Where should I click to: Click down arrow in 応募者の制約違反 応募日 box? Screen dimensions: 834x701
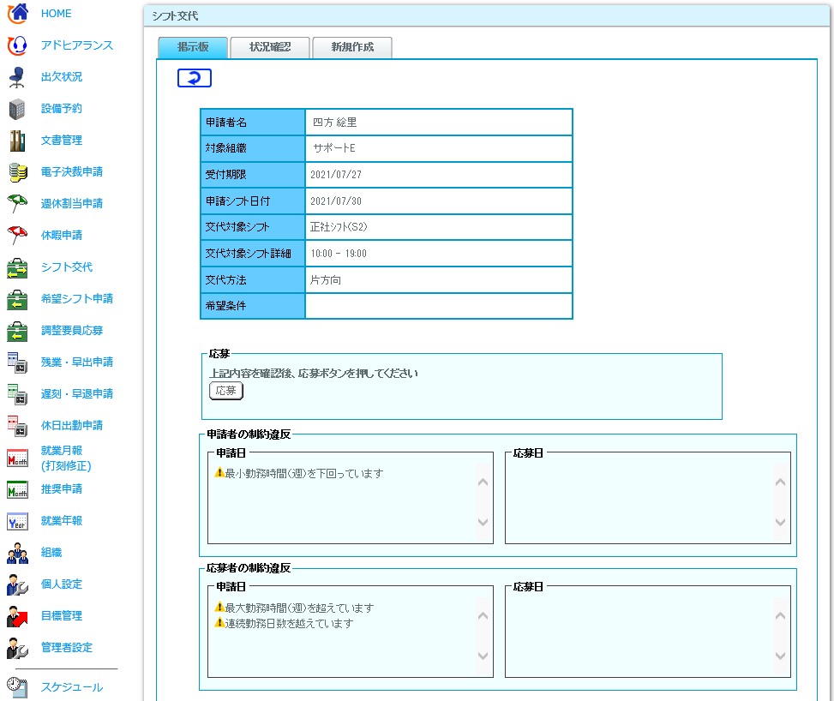(780, 656)
